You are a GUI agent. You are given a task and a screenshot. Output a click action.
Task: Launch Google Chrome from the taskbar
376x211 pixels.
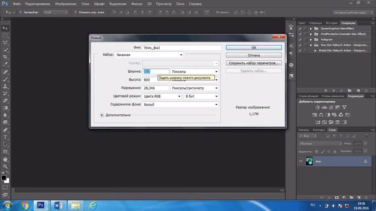click(25, 205)
